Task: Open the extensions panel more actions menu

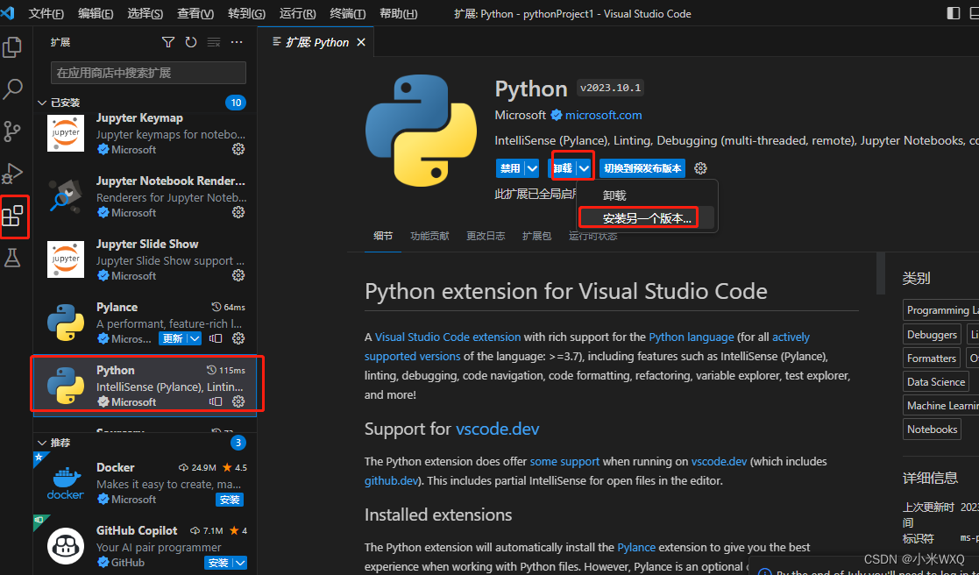Action: (237, 42)
